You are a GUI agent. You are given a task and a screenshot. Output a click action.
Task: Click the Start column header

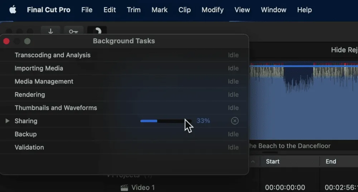click(x=272, y=162)
